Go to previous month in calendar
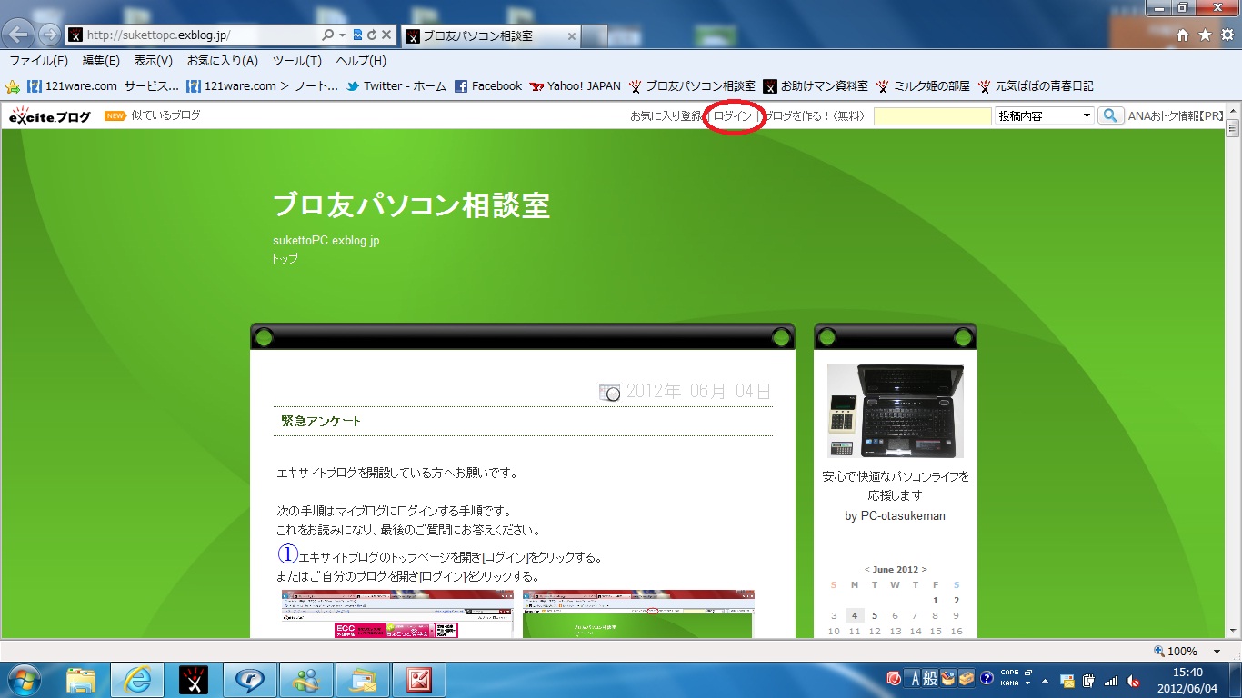 pos(867,570)
